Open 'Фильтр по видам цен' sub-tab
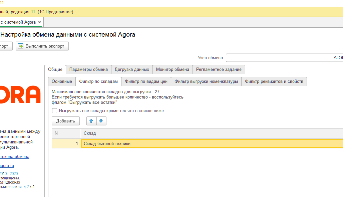Viewport: 343px width, 197px height. pos(146,82)
